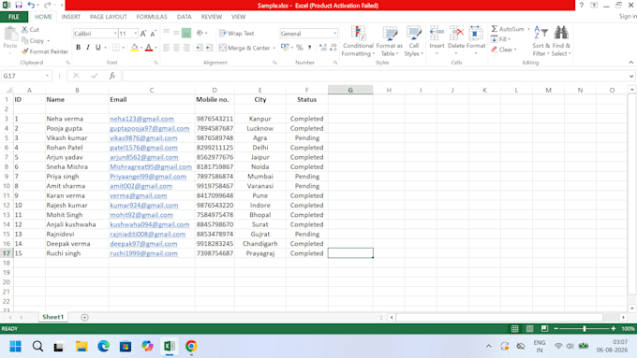
Task: Open the borders dropdown arrow
Action: pyautogui.click(x=123, y=48)
